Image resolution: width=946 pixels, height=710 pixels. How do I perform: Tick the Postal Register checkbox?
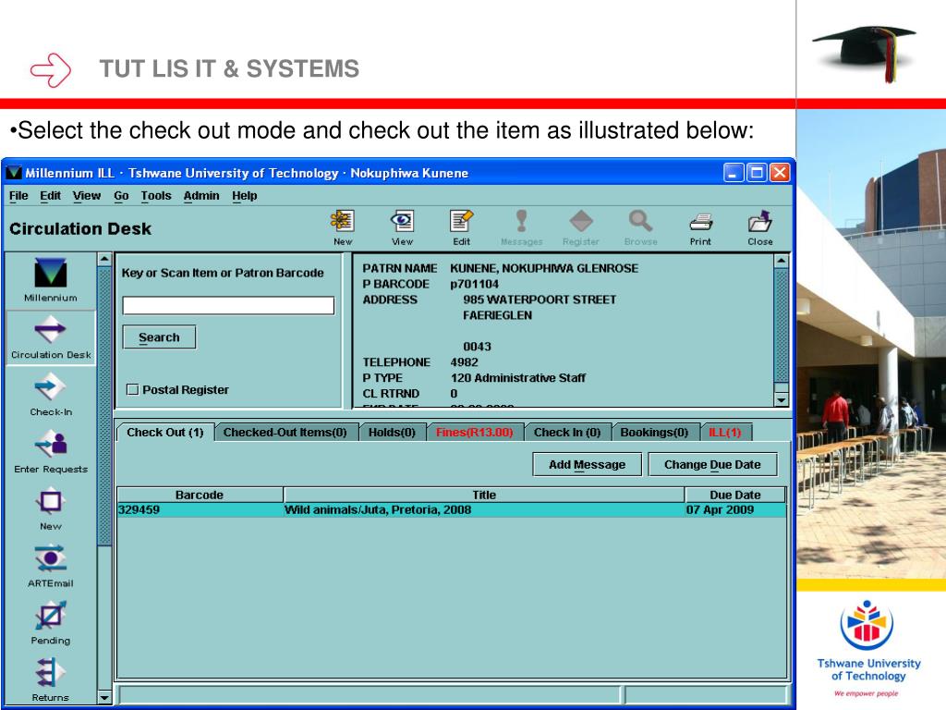click(133, 389)
